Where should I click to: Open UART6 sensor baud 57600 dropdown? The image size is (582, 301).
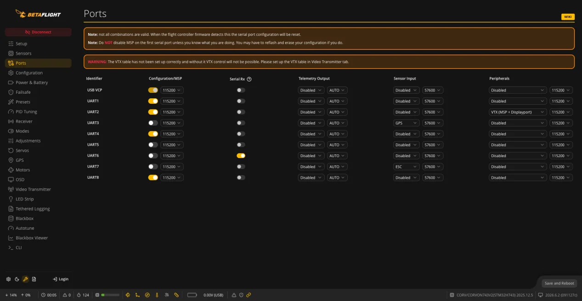[433, 156]
